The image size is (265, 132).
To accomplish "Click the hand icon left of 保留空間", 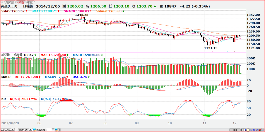I will 34,130.
